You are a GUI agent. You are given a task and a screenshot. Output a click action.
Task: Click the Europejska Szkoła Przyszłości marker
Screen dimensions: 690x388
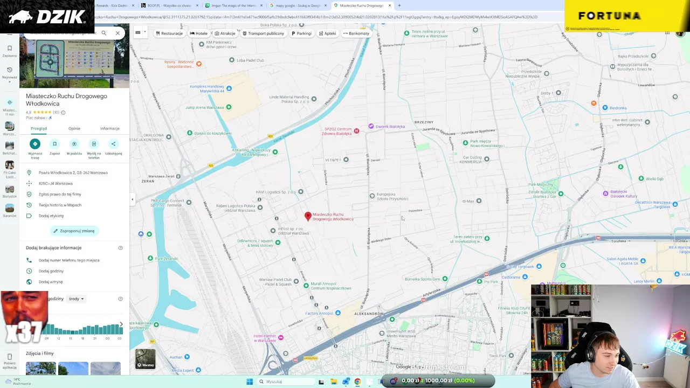coord(372,196)
